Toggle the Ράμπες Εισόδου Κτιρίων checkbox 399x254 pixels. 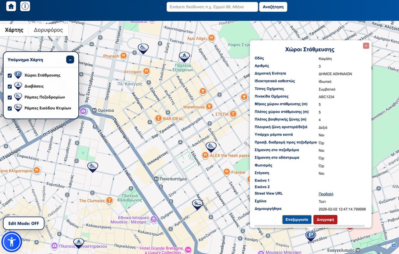point(9,108)
